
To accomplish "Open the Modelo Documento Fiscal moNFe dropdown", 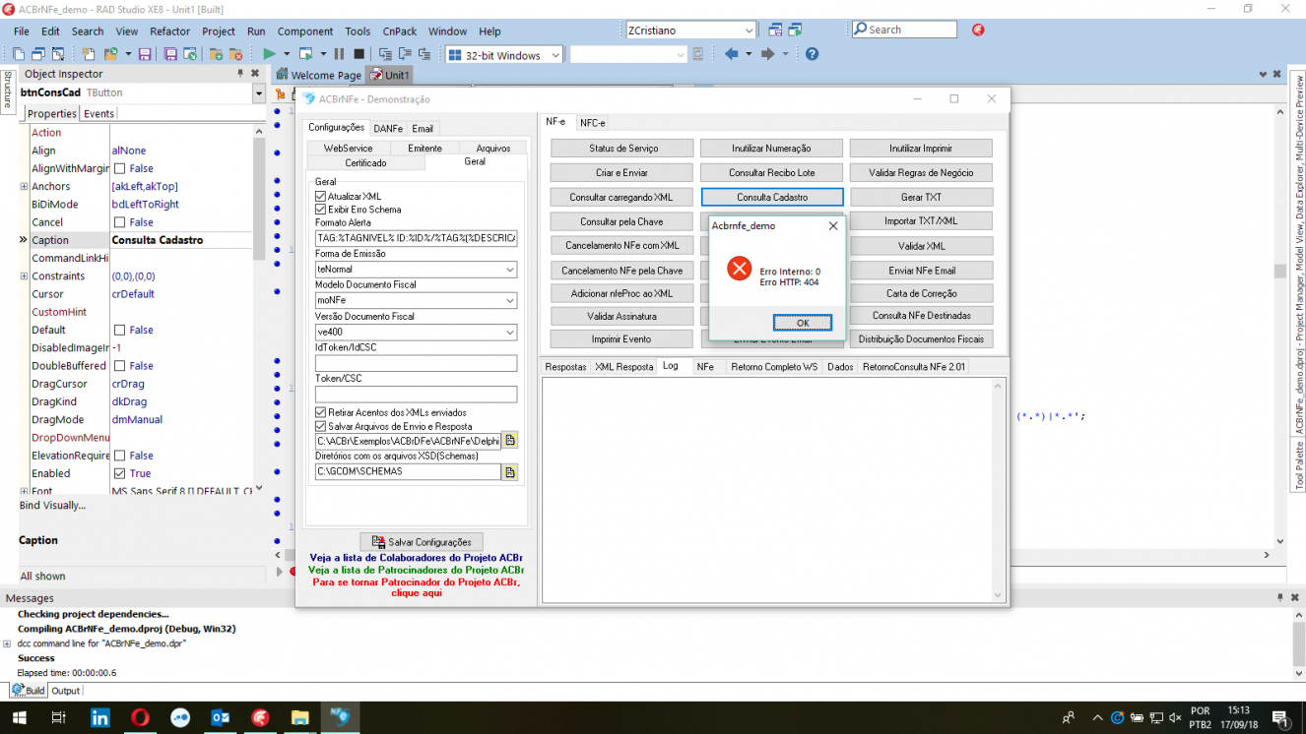I will [509, 301].
